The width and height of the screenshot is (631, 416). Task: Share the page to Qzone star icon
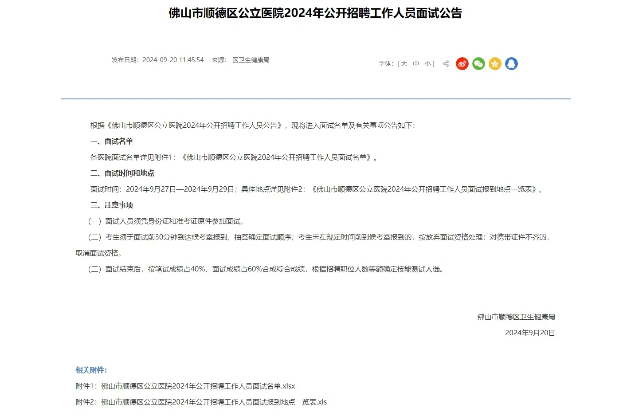pos(495,63)
